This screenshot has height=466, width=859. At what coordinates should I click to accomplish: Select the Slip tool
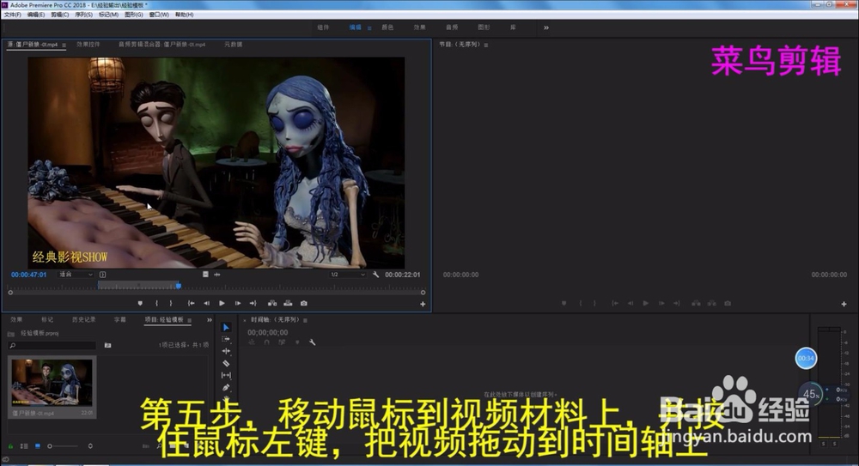pos(226,375)
